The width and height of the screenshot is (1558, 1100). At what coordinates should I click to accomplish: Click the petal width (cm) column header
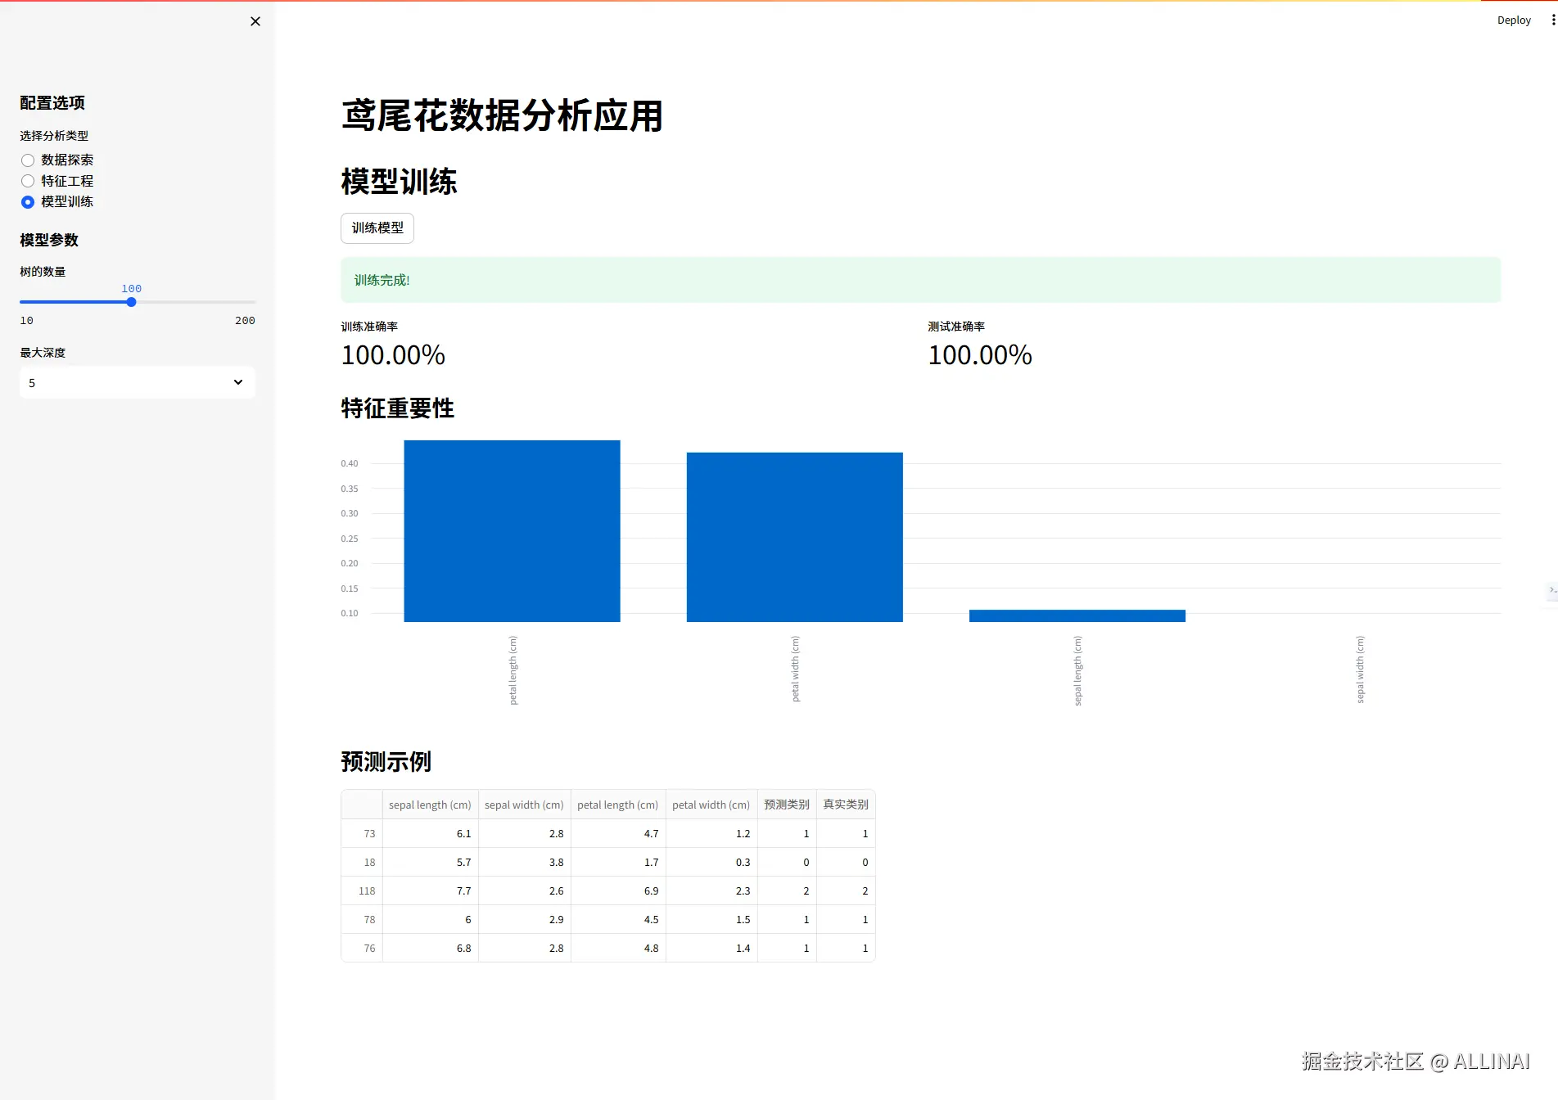[x=711, y=805]
